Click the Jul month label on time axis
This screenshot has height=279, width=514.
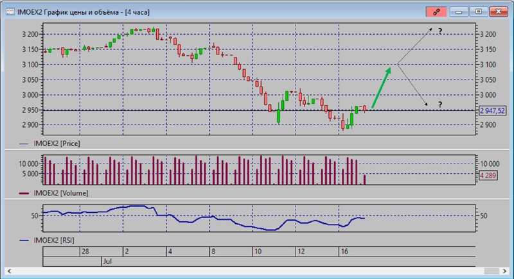click(x=107, y=261)
